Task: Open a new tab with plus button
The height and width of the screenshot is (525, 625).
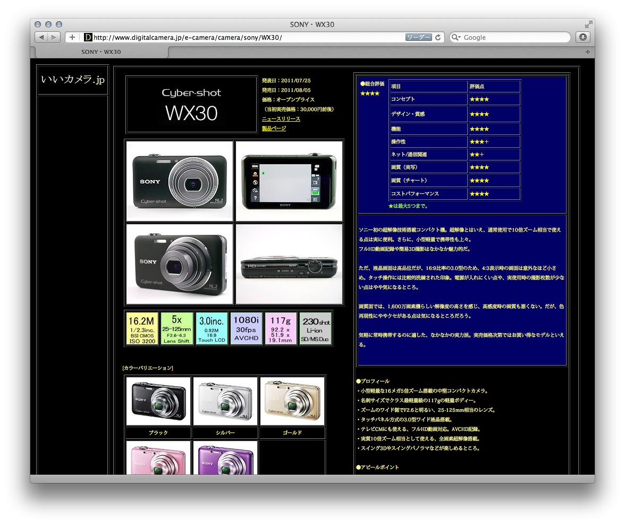Action: [x=588, y=52]
